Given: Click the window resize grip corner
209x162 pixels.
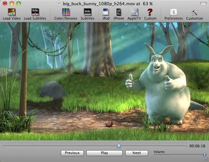Looking at the screenshot, I should 207,160.
